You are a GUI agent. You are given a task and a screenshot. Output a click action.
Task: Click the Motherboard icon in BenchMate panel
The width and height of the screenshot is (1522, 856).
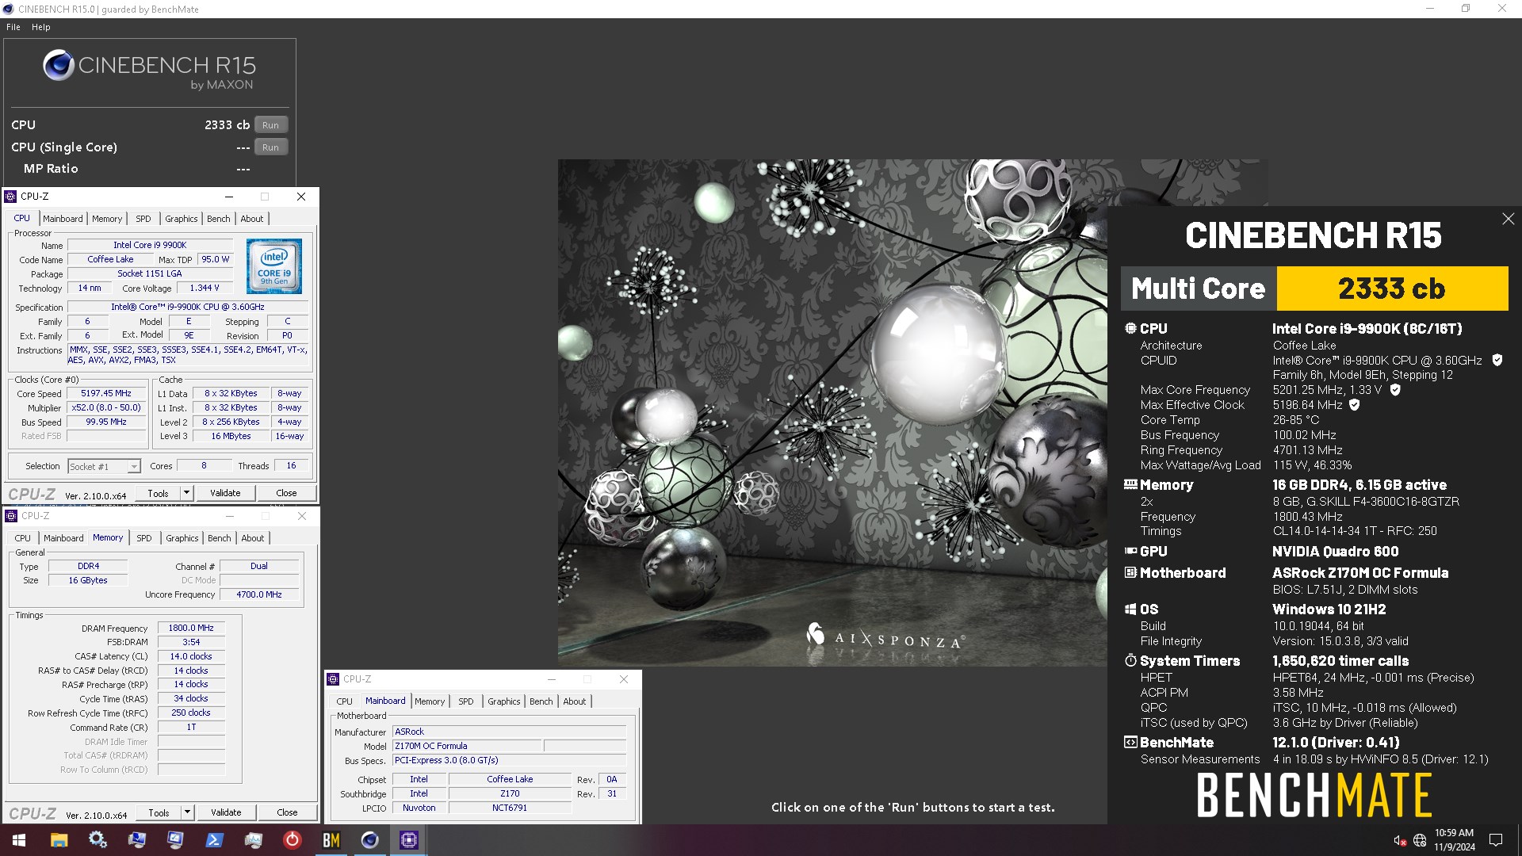pyautogui.click(x=1130, y=572)
